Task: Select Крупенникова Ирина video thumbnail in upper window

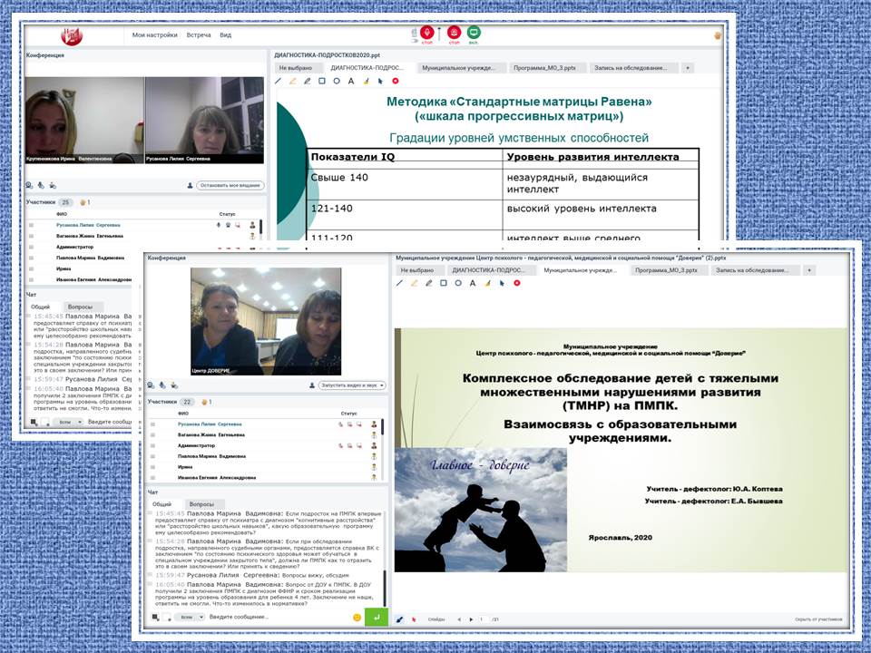Action: pyautogui.click(x=84, y=120)
